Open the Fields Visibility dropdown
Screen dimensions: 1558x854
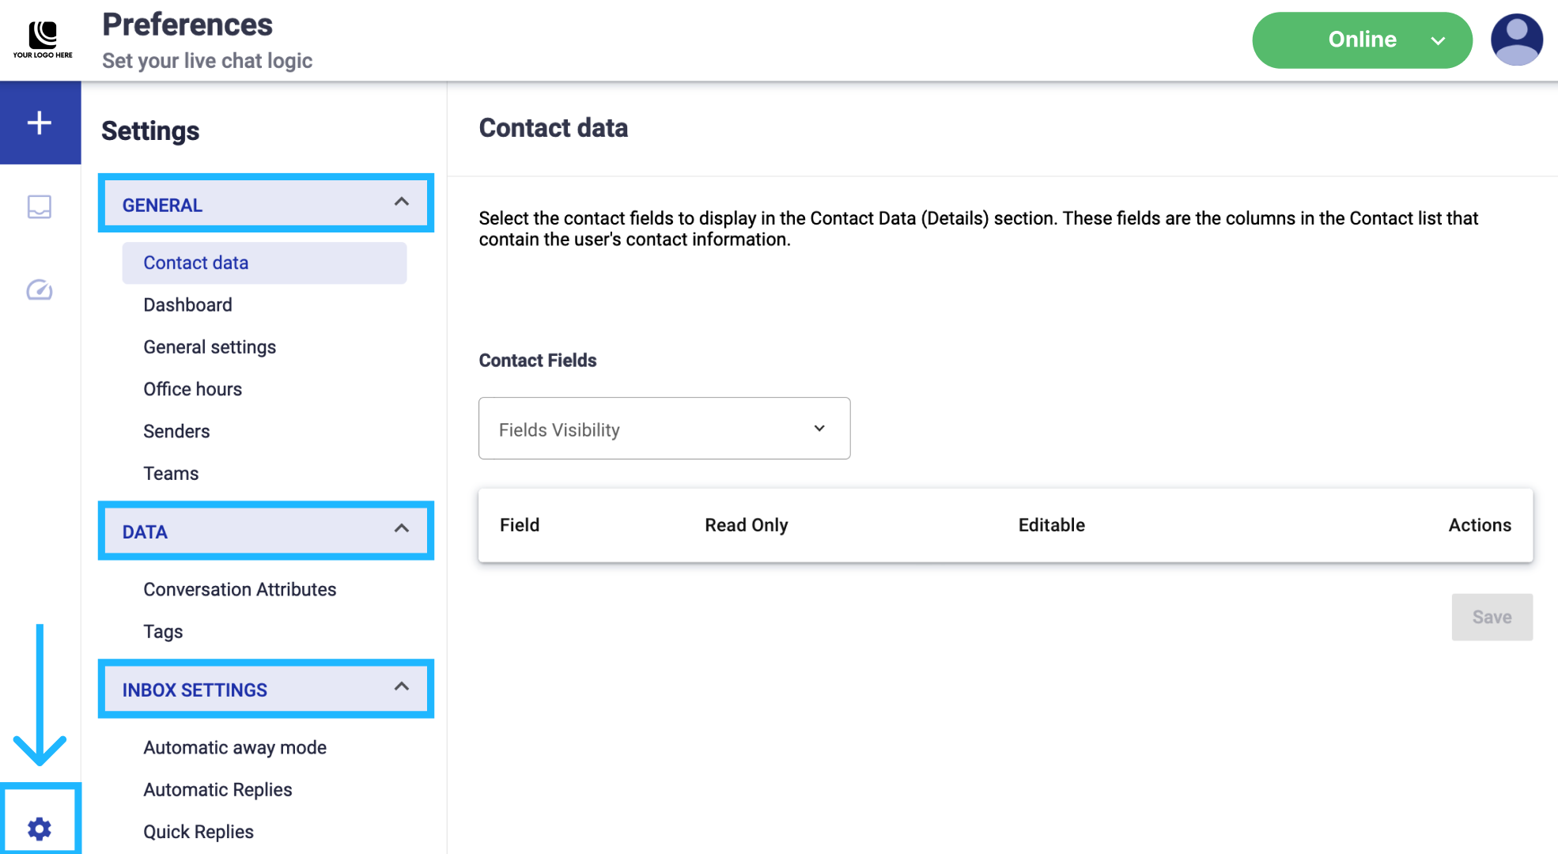[664, 429]
